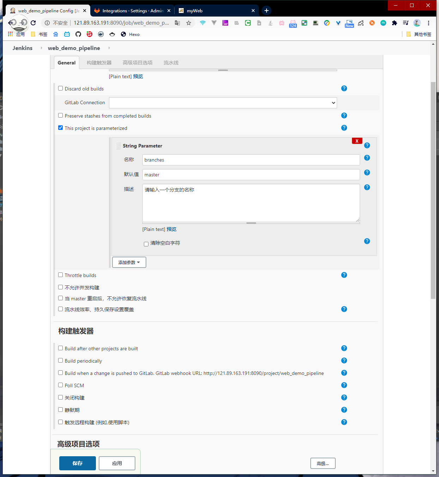Expand the 添加参数 dropdown button
Image resolution: width=439 pixels, height=477 pixels.
coord(129,262)
